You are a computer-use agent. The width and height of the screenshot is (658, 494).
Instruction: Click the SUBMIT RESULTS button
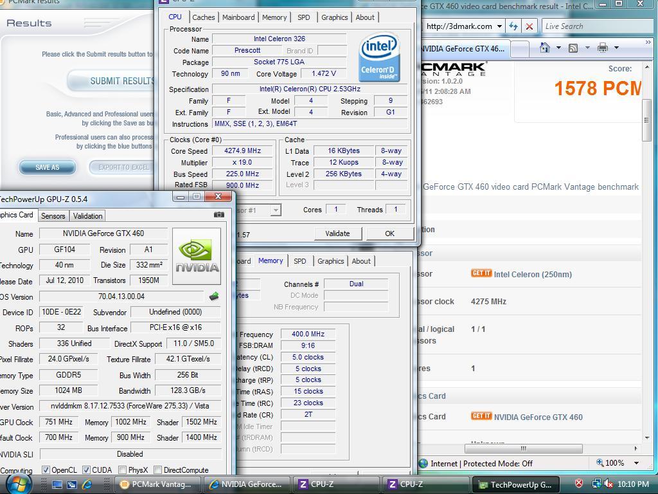coord(112,80)
